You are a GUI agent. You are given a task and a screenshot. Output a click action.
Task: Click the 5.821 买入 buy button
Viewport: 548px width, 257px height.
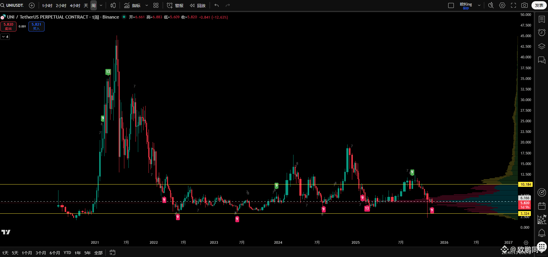(x=36, y=27)
